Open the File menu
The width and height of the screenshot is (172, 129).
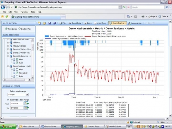4,12
